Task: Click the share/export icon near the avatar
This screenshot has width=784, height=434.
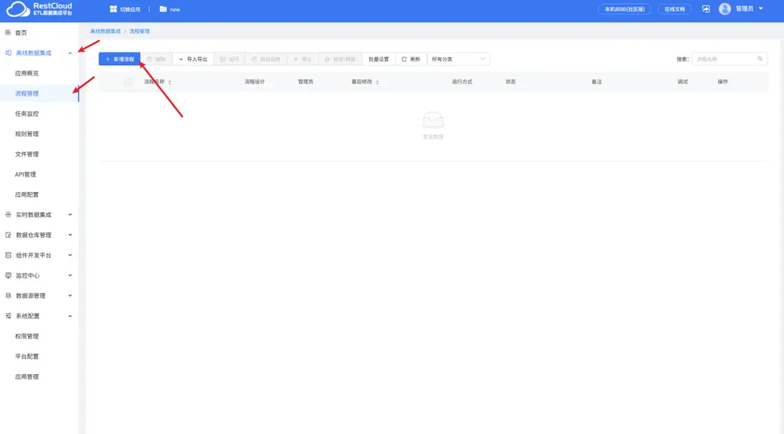Action: (705, 9)
